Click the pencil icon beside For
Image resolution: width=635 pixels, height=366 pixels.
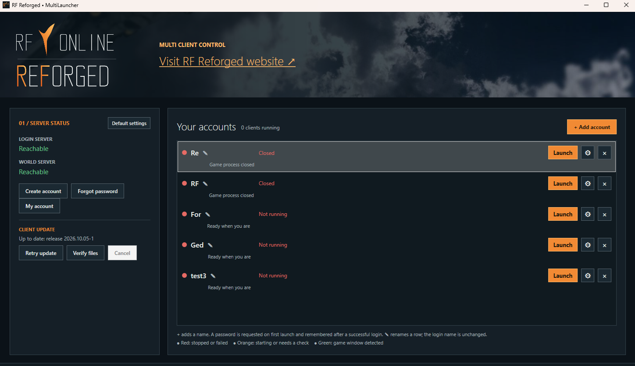(208, 215)
